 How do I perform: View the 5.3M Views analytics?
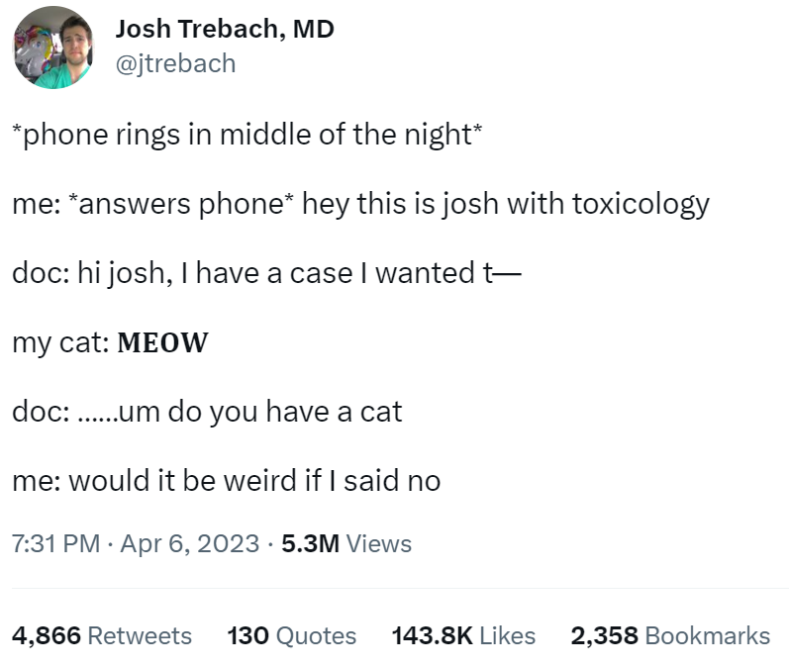346,543
